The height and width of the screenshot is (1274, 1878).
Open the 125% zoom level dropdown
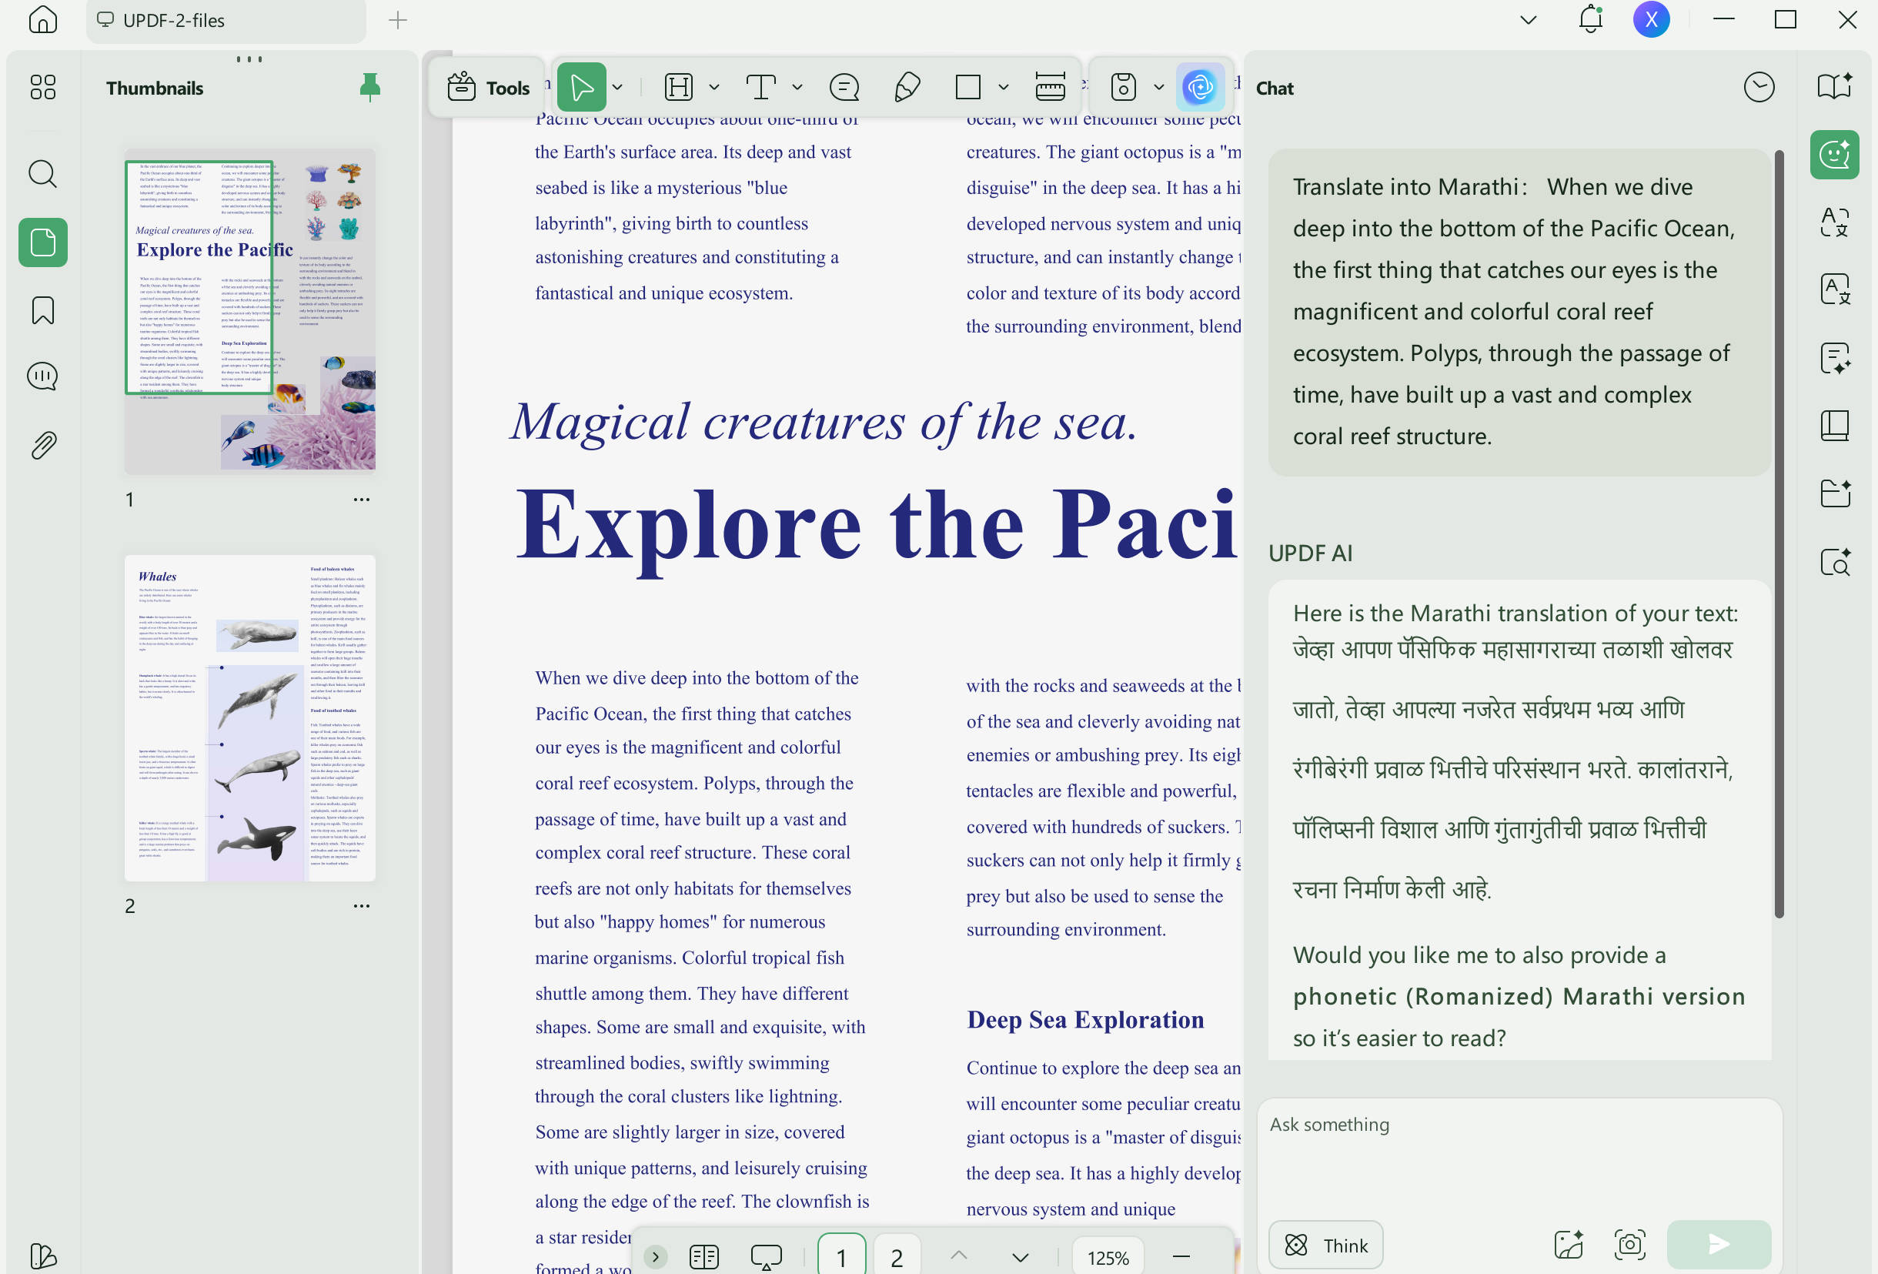pos(1107,1257)
